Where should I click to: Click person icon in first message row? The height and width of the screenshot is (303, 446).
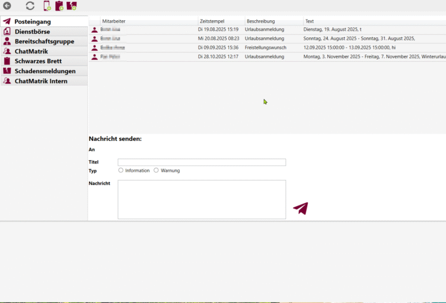pos(94,29)
